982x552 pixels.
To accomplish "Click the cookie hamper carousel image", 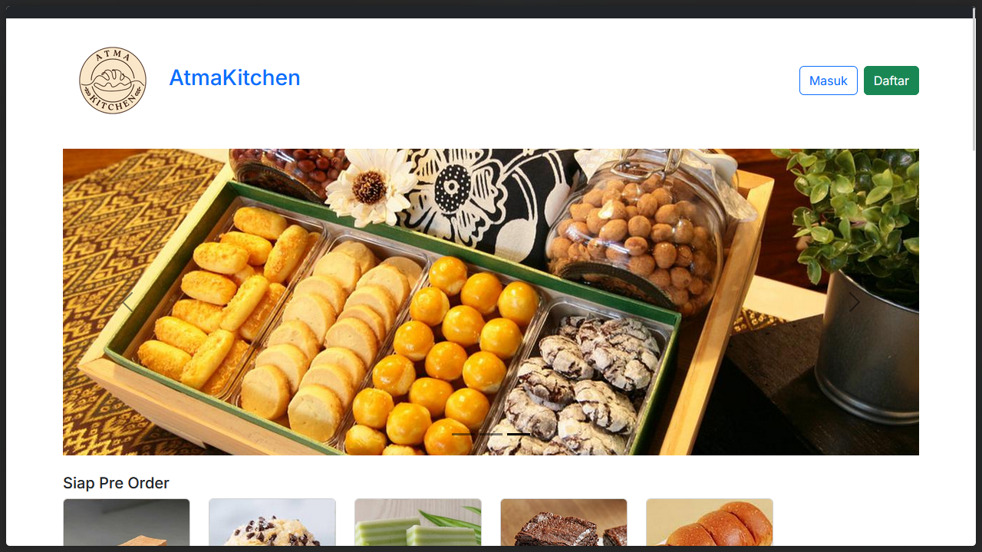I will (x=491, y=302).
